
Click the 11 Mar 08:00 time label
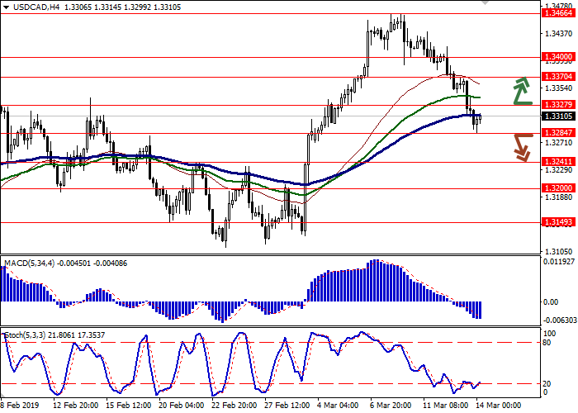pyautogui.click(x=446, y=406)
